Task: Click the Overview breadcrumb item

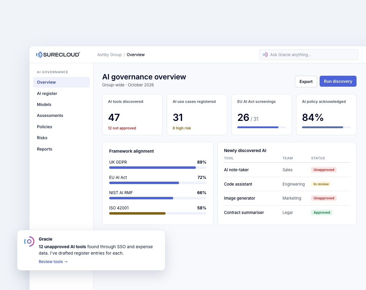Action: pos(136,55)
